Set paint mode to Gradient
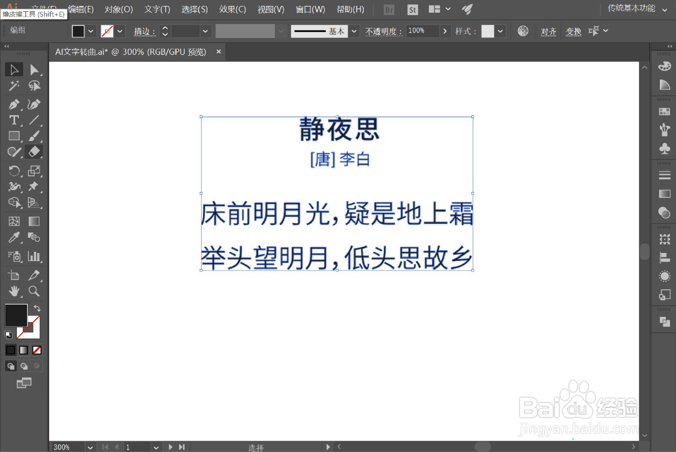The height and width of the screenshot is (452, 676). [x=24, y=350]
